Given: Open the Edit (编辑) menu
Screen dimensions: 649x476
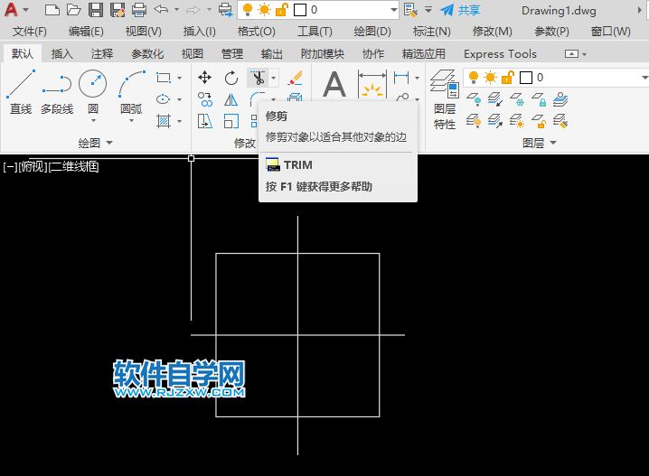Looking at the screenshot, I should click(86, 32).
